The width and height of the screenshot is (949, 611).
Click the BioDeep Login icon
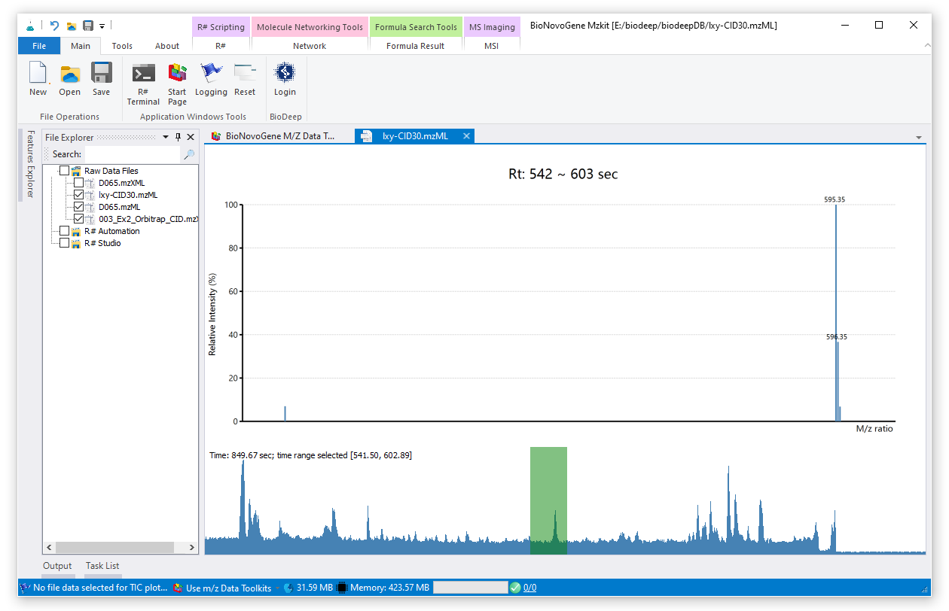(x=285, y=74)
